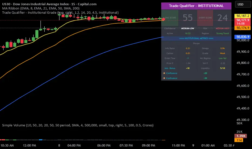Click the 49,400.0 price axis label
The image size is (252, 149).
pyautogui.click(x=243, y=108)
